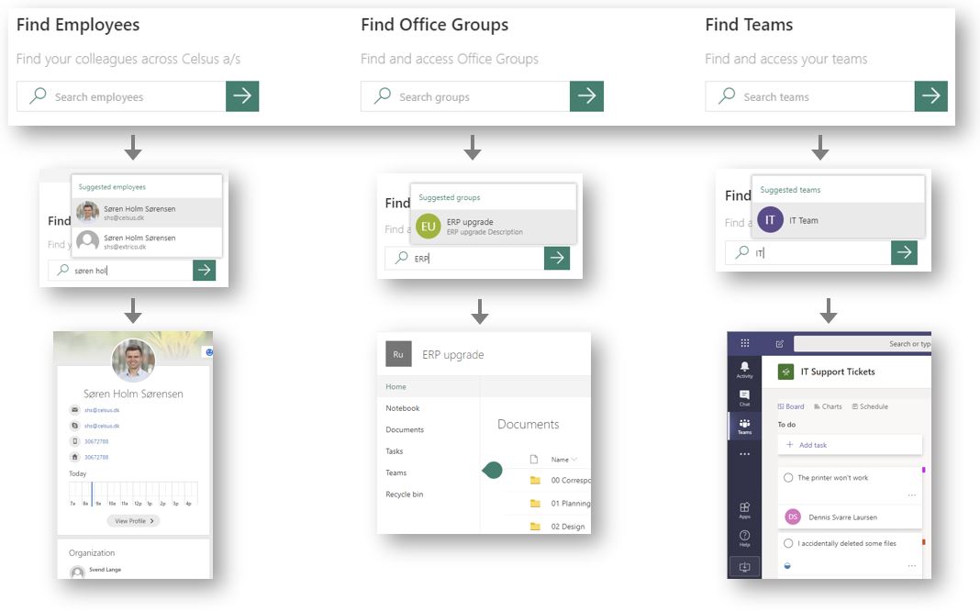Image resolution: width=980 pixels, height=611 pixels.
Task: Open the Activity bell in Teams sidebar
Action: click(x=744, y=368)
